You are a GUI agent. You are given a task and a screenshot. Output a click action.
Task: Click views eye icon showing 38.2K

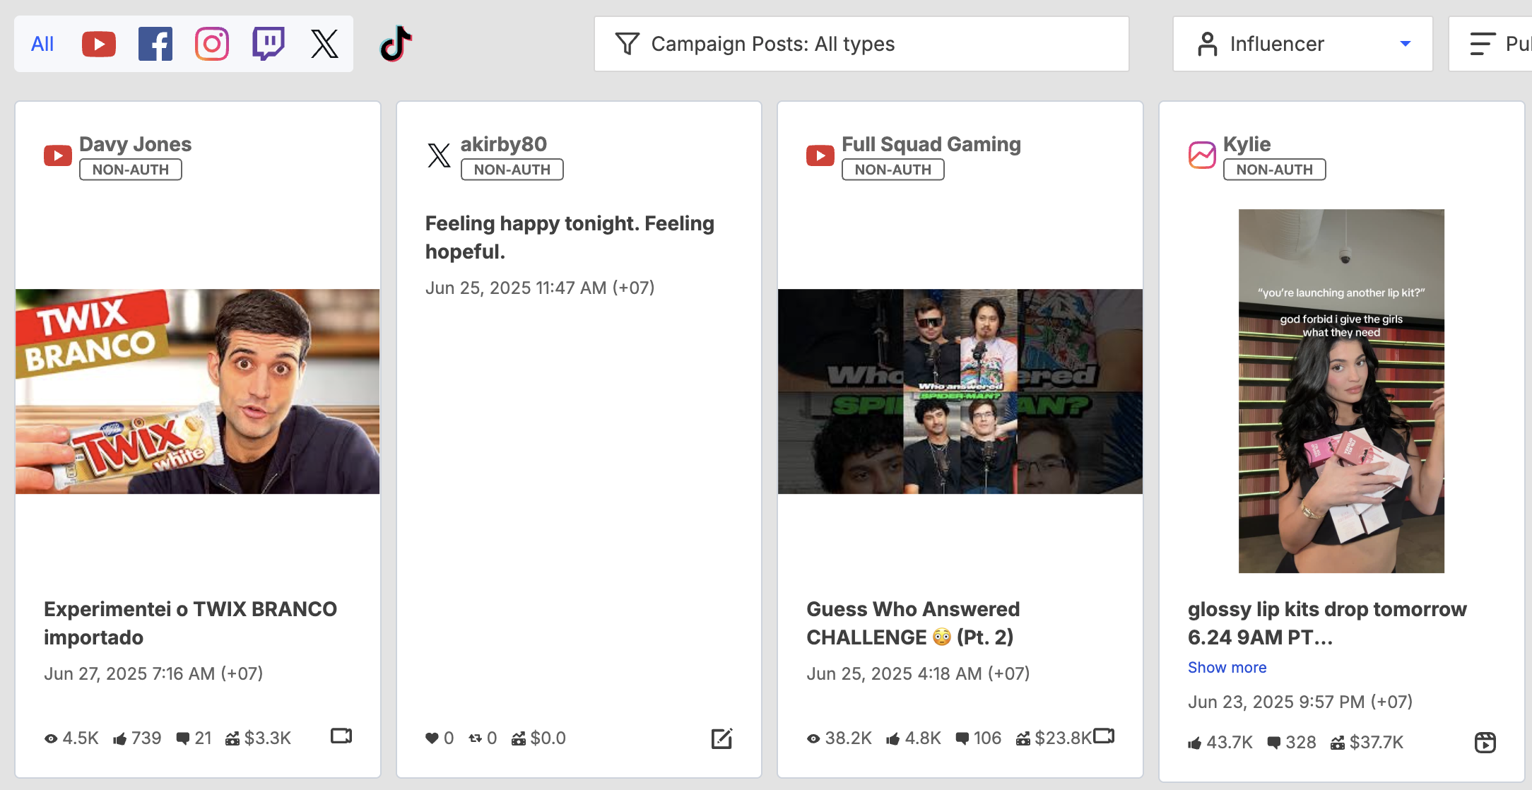pos(813,739)
